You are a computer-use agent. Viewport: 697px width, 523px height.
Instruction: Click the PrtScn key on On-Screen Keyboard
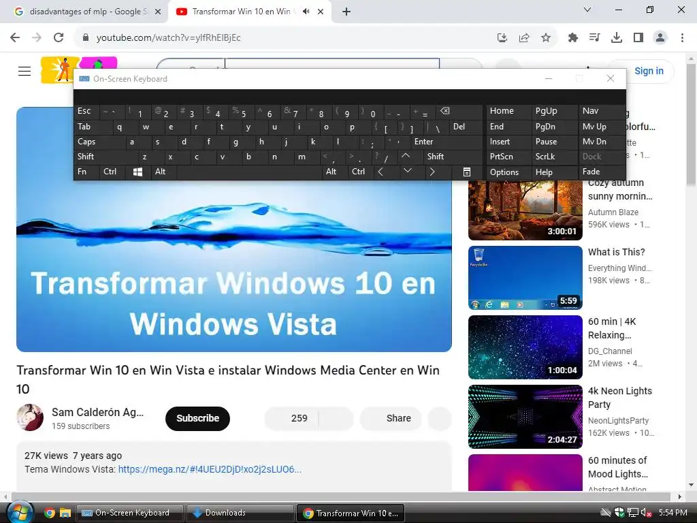pos(508,157)
